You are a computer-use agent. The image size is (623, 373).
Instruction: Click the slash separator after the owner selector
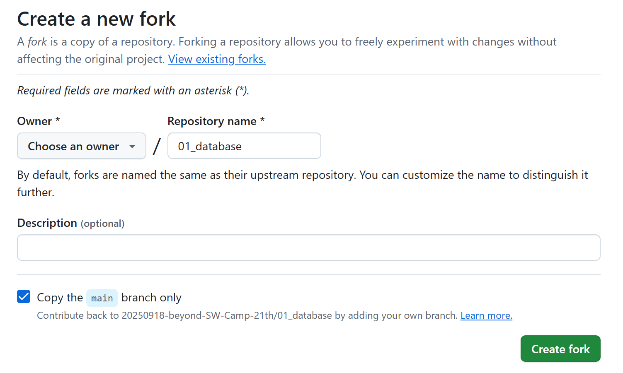tap(157, 146)
